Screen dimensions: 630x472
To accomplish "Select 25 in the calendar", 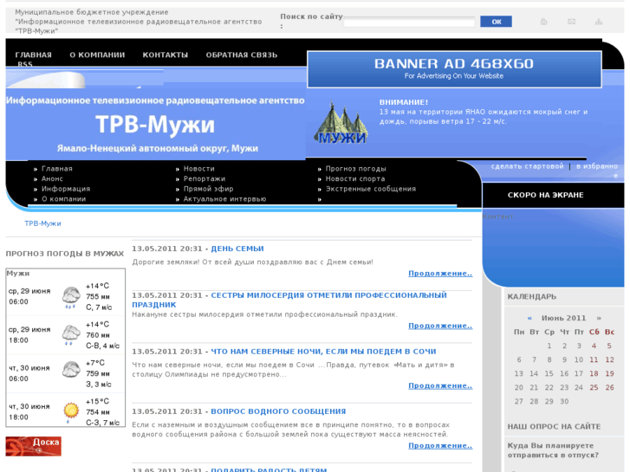I will (594, 388).
